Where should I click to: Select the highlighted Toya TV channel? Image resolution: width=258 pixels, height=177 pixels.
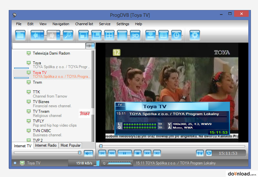[x=52, y=75]
